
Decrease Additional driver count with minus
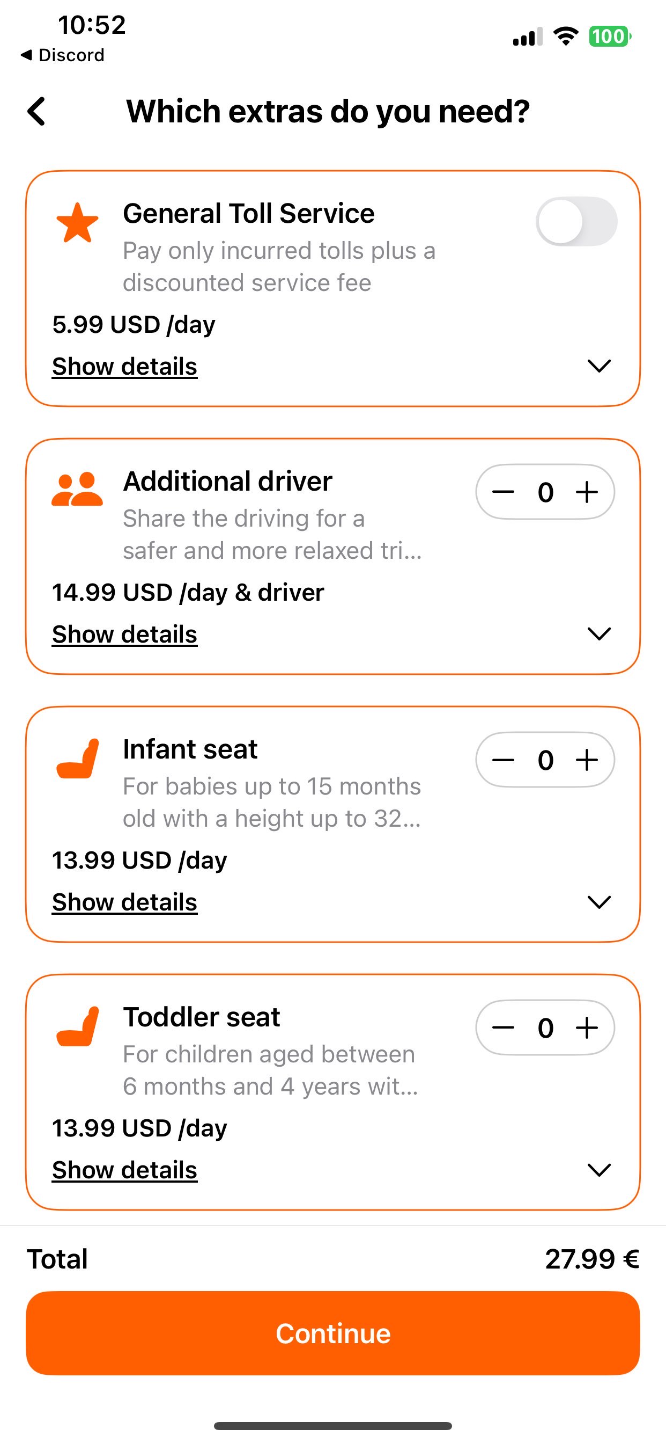(503, 492)
